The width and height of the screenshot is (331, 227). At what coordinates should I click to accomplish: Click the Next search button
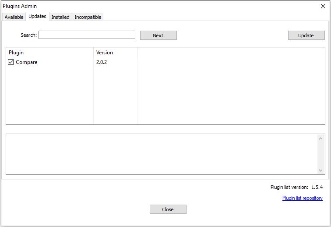click(x=158, y=35)
